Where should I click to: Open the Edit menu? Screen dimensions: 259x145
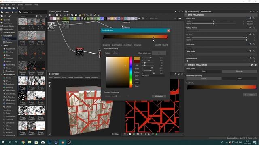click(x=8, y=5)
